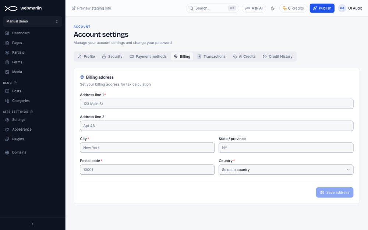
Task: Switch to the Credit History tab
Action: click(277, 57)
